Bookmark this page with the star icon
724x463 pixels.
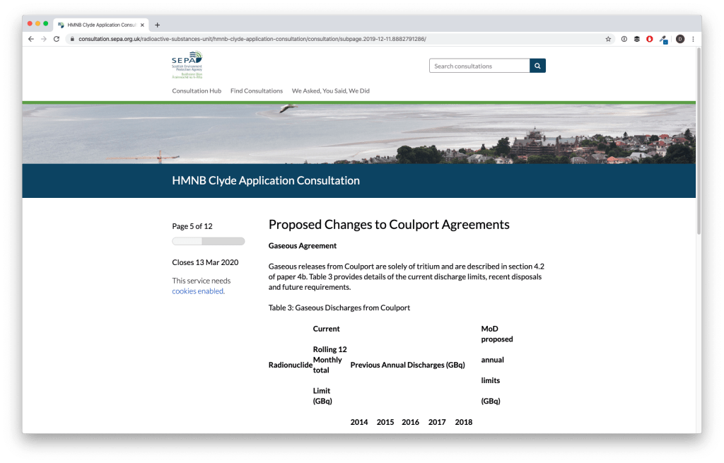coord(608,40)
